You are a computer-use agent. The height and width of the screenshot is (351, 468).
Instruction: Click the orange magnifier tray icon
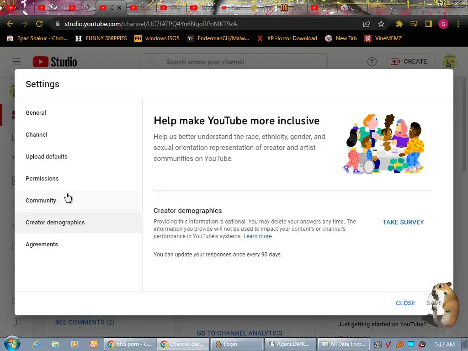(399, 345)
